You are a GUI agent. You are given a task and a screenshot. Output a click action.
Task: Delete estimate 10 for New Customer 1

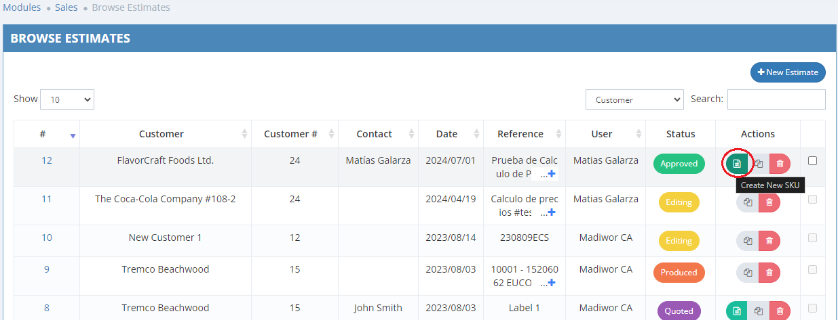click(769, 241)
